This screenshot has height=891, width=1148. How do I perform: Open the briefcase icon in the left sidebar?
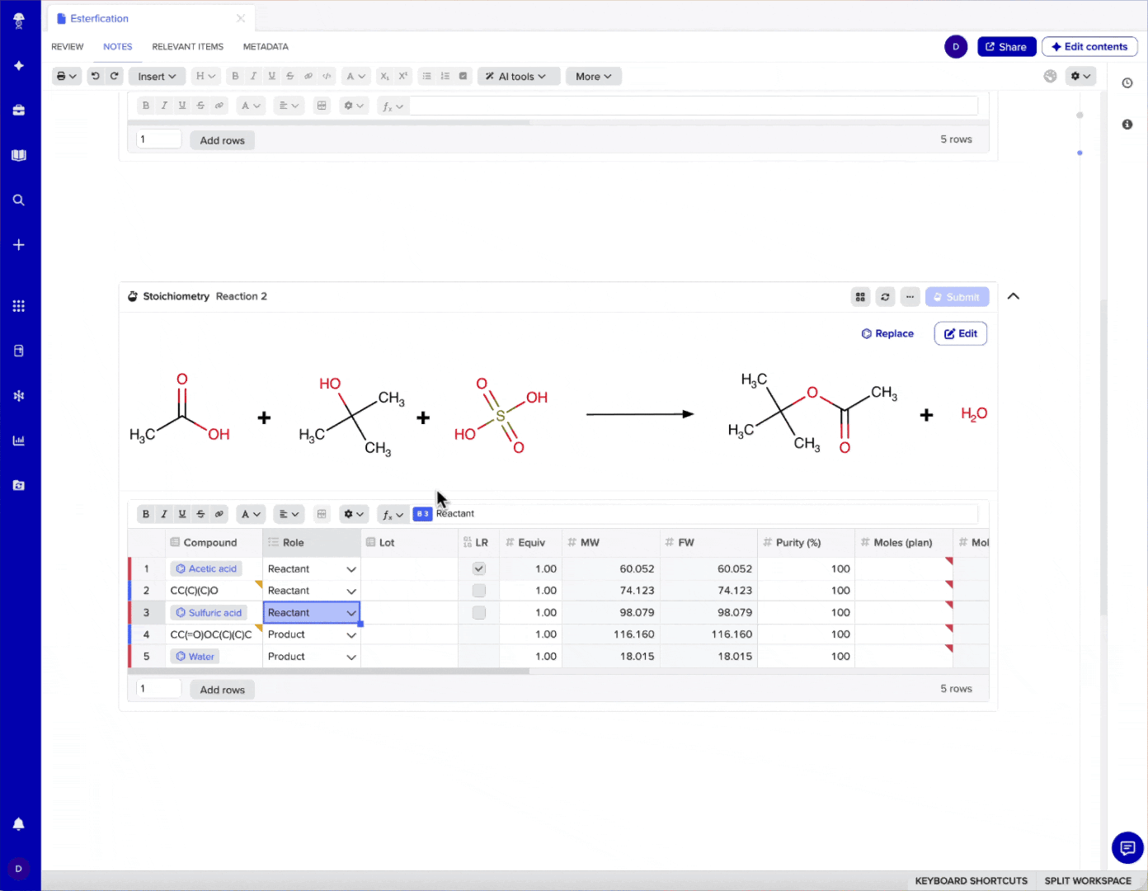click(x=19, y=110)
